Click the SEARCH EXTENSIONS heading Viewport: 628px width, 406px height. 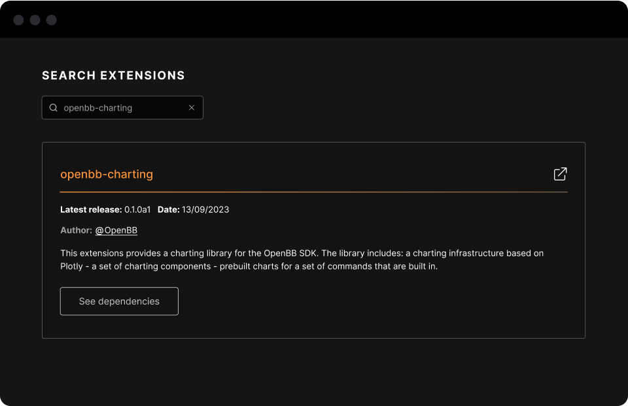(x=113, y=76)
